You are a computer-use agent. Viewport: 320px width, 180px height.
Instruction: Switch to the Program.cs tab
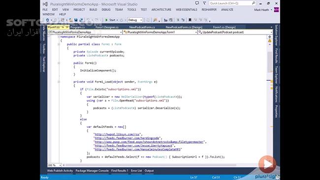click(77, 27)
